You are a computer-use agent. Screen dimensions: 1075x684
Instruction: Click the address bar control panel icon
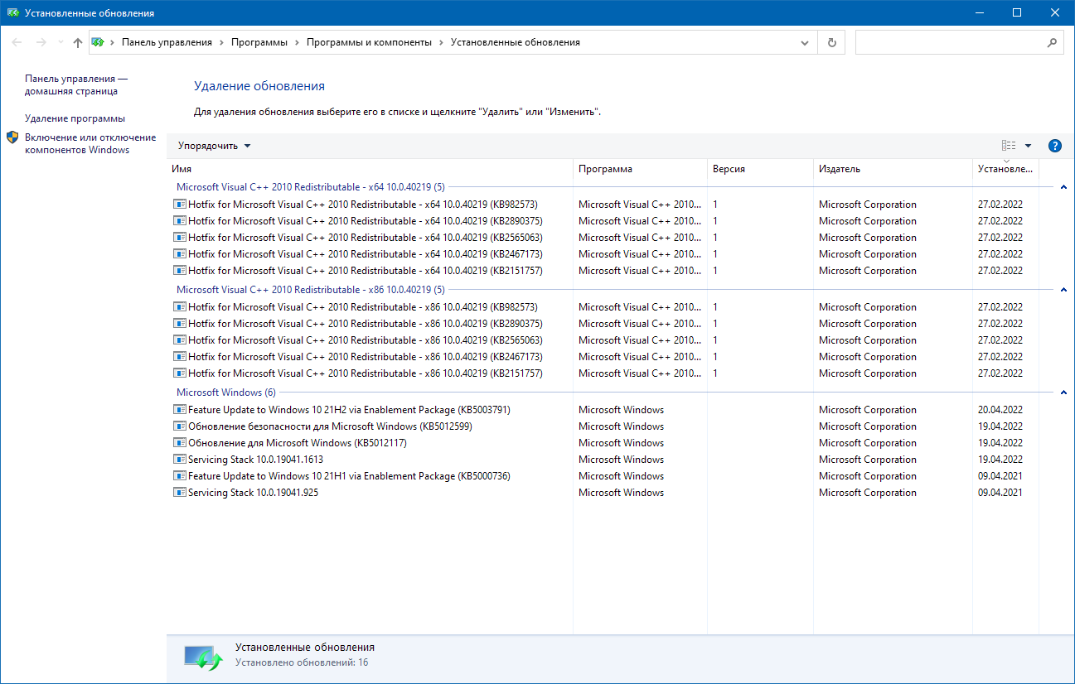click(98, 42)
